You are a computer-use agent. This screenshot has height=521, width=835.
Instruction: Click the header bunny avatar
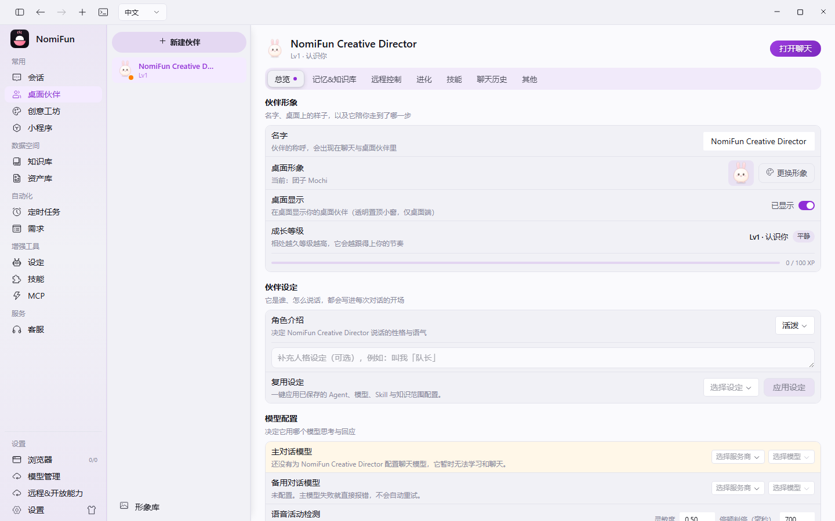click(x=275, y=49)
